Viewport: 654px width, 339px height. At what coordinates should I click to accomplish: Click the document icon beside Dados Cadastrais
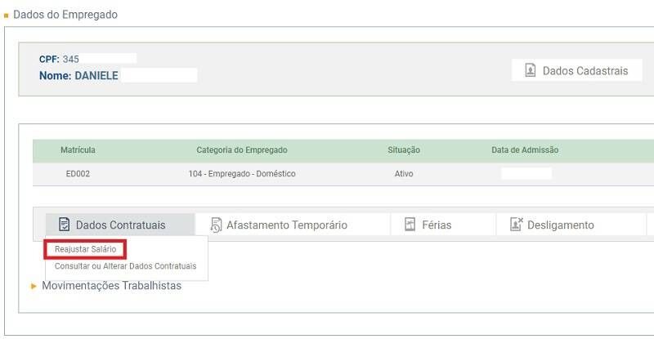click(530, 71)
